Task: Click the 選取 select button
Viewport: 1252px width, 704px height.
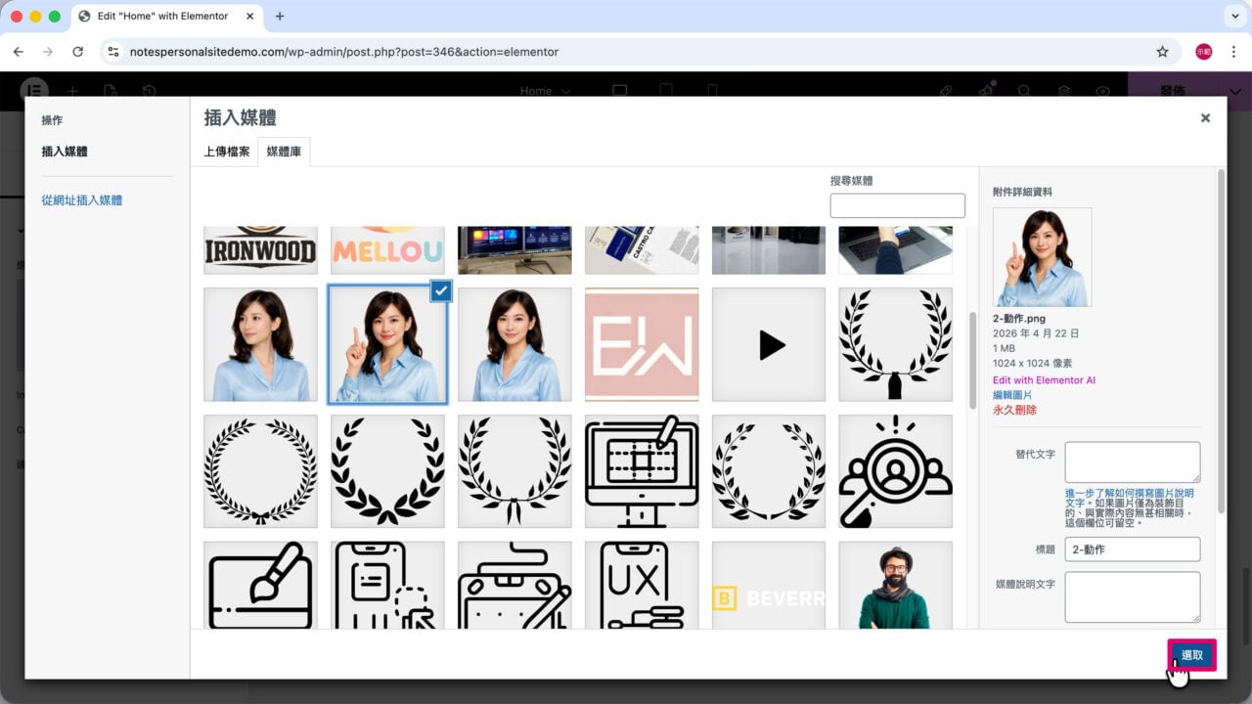Action: pos(1191,655)
